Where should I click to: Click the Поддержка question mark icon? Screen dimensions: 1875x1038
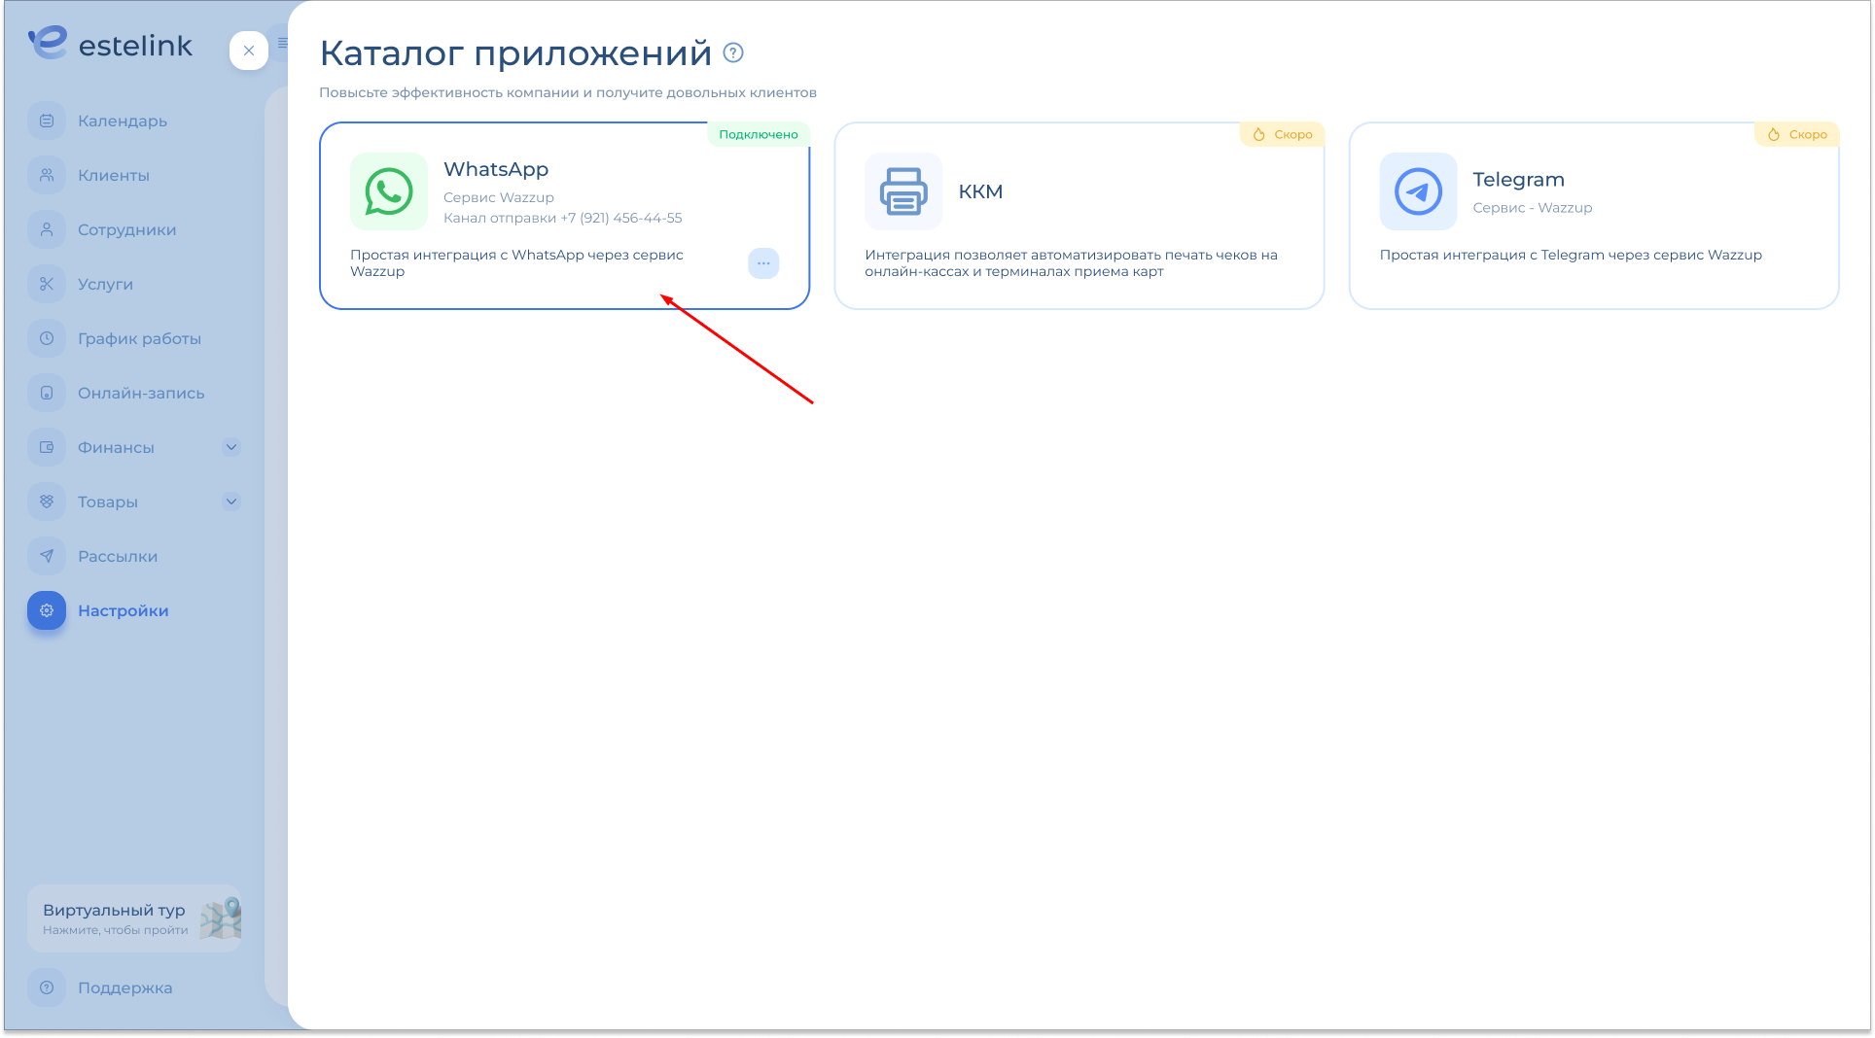pyautogui.click(x=47, y=987)
